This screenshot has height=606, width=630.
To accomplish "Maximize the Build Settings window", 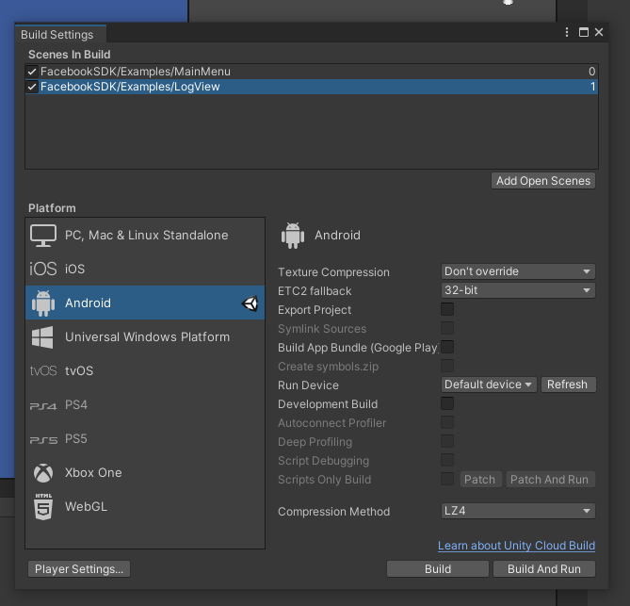I will 584,32.
